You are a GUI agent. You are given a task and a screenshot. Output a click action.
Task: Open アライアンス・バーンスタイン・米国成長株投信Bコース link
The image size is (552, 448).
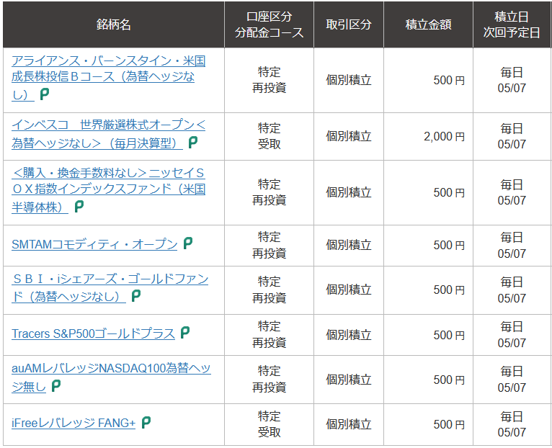(x=108, y=78)
